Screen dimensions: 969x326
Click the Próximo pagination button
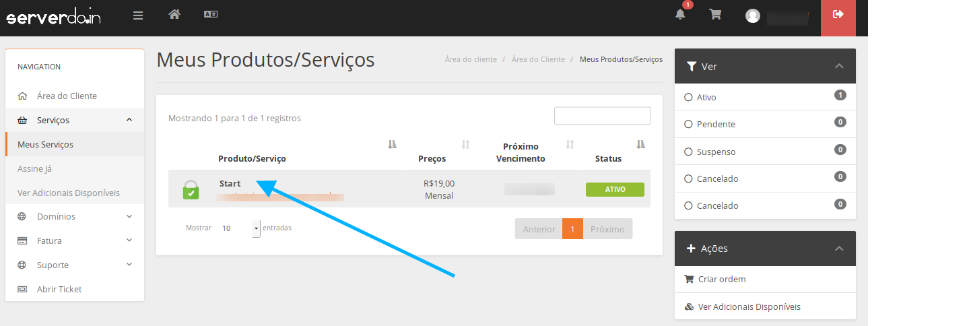(x=607, y=229)
